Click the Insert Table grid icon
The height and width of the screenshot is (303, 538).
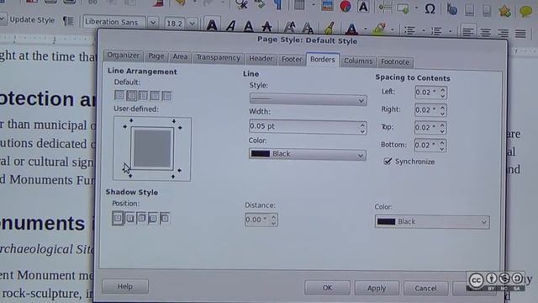[299, 5]
